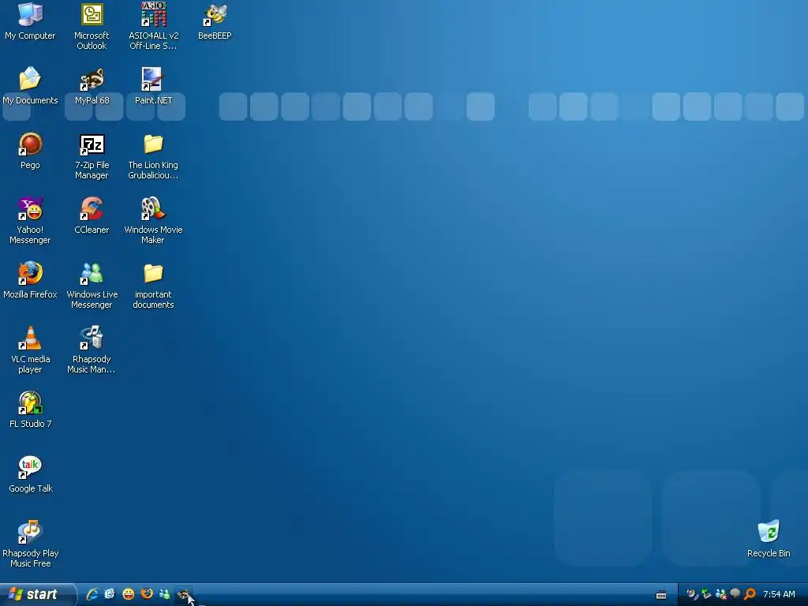The image size is (808, 606).
Task: Select the 7-Zip File Manager shortcut
Action: (92, 157)
